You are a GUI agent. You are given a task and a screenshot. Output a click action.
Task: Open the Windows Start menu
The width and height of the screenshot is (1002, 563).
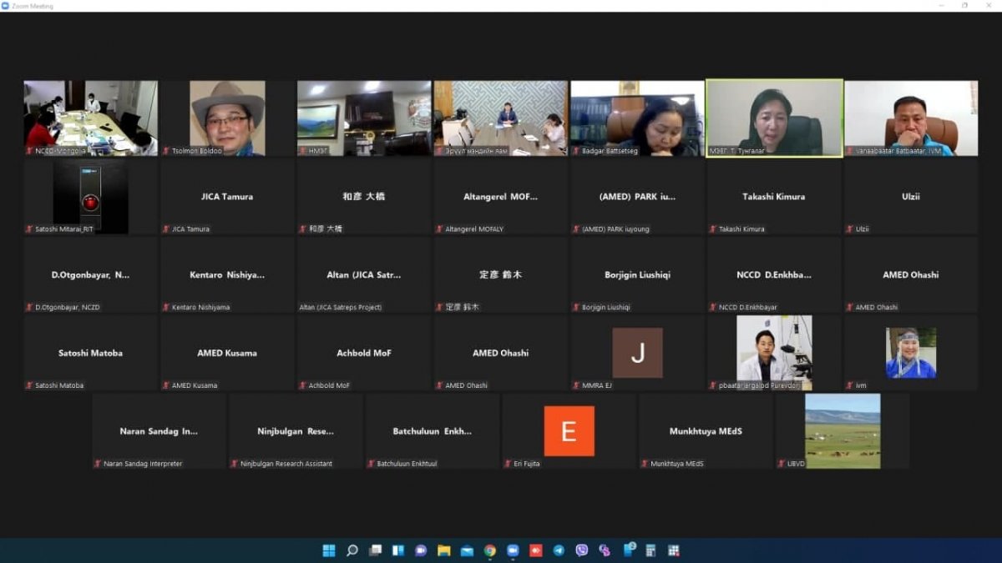pyautogui.click(x=329, y=550)
